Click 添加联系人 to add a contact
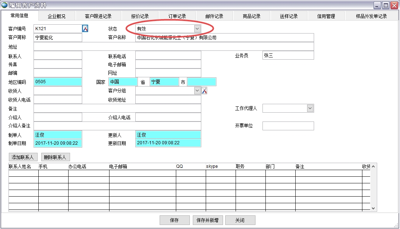 point(22,157)
